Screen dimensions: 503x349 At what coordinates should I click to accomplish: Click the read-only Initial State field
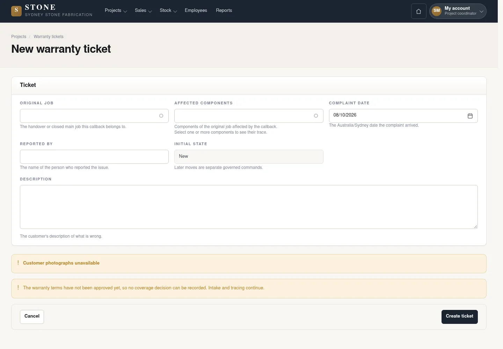click(x=249, y=157)
